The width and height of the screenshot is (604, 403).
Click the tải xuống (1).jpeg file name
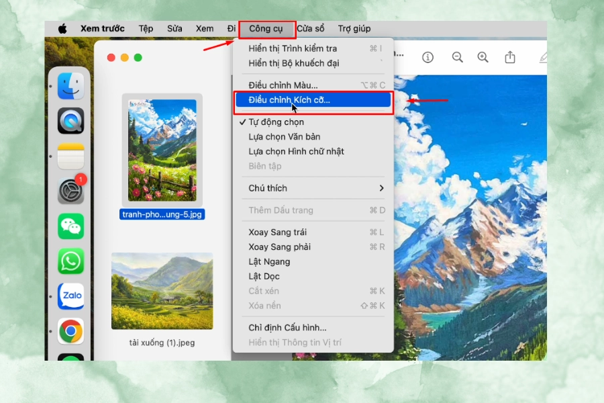pyautogui.click(x=162, y=343)
